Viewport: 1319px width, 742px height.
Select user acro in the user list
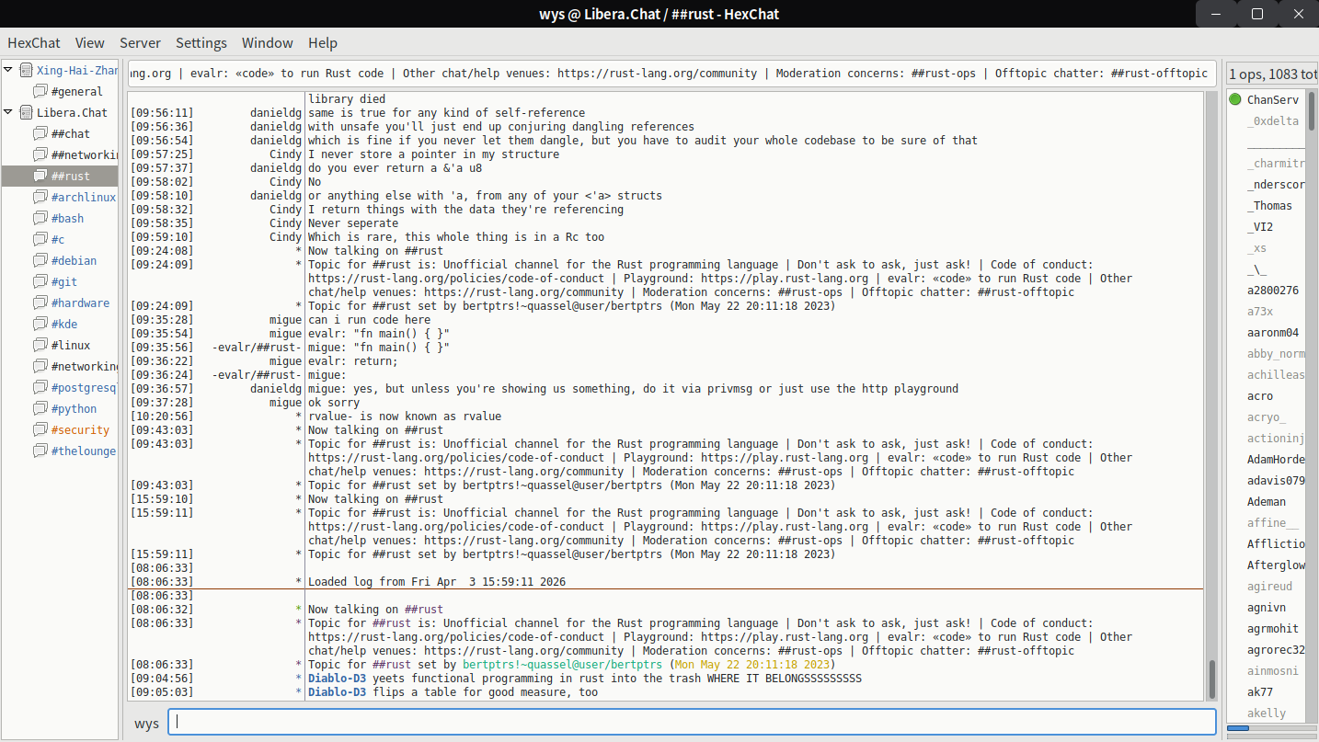coord(1260,396)
